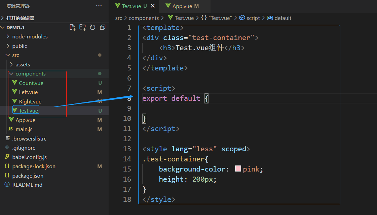This screenshot has width=377, height=215.
Task: Click the components breadcrumb segment
Action: click(144, 18)
